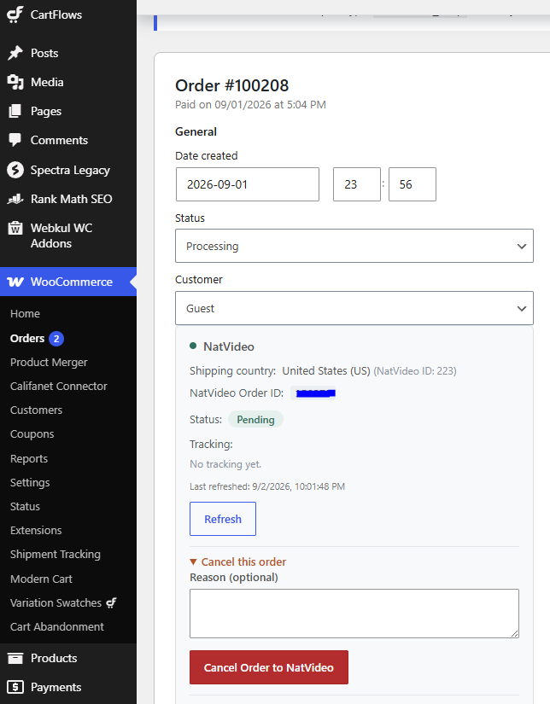Open the WooCommerce Orders submenu item

tap(27, 338)
